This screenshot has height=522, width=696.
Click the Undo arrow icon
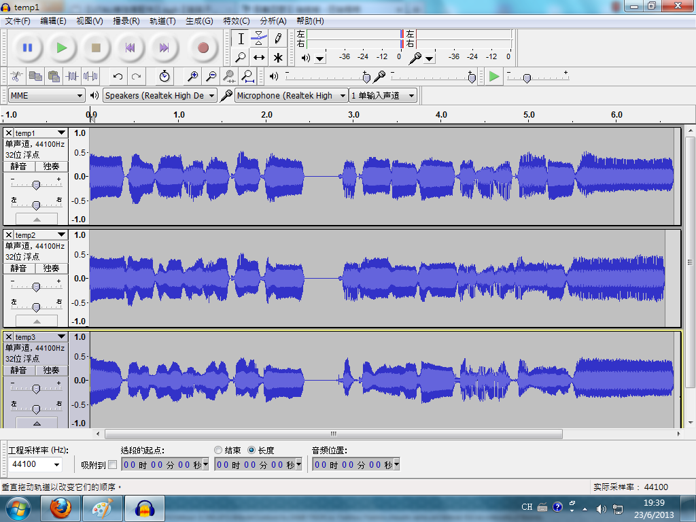118,76
